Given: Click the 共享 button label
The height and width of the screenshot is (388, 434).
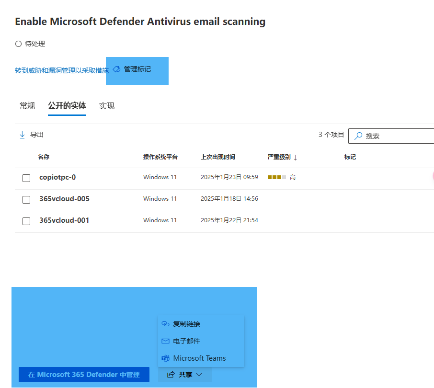Looking at the screenshot, I should coord(185,375).
